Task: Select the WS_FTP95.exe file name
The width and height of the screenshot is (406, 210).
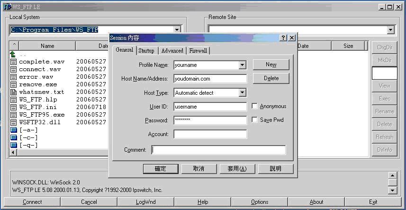Action: pos(42,115)
